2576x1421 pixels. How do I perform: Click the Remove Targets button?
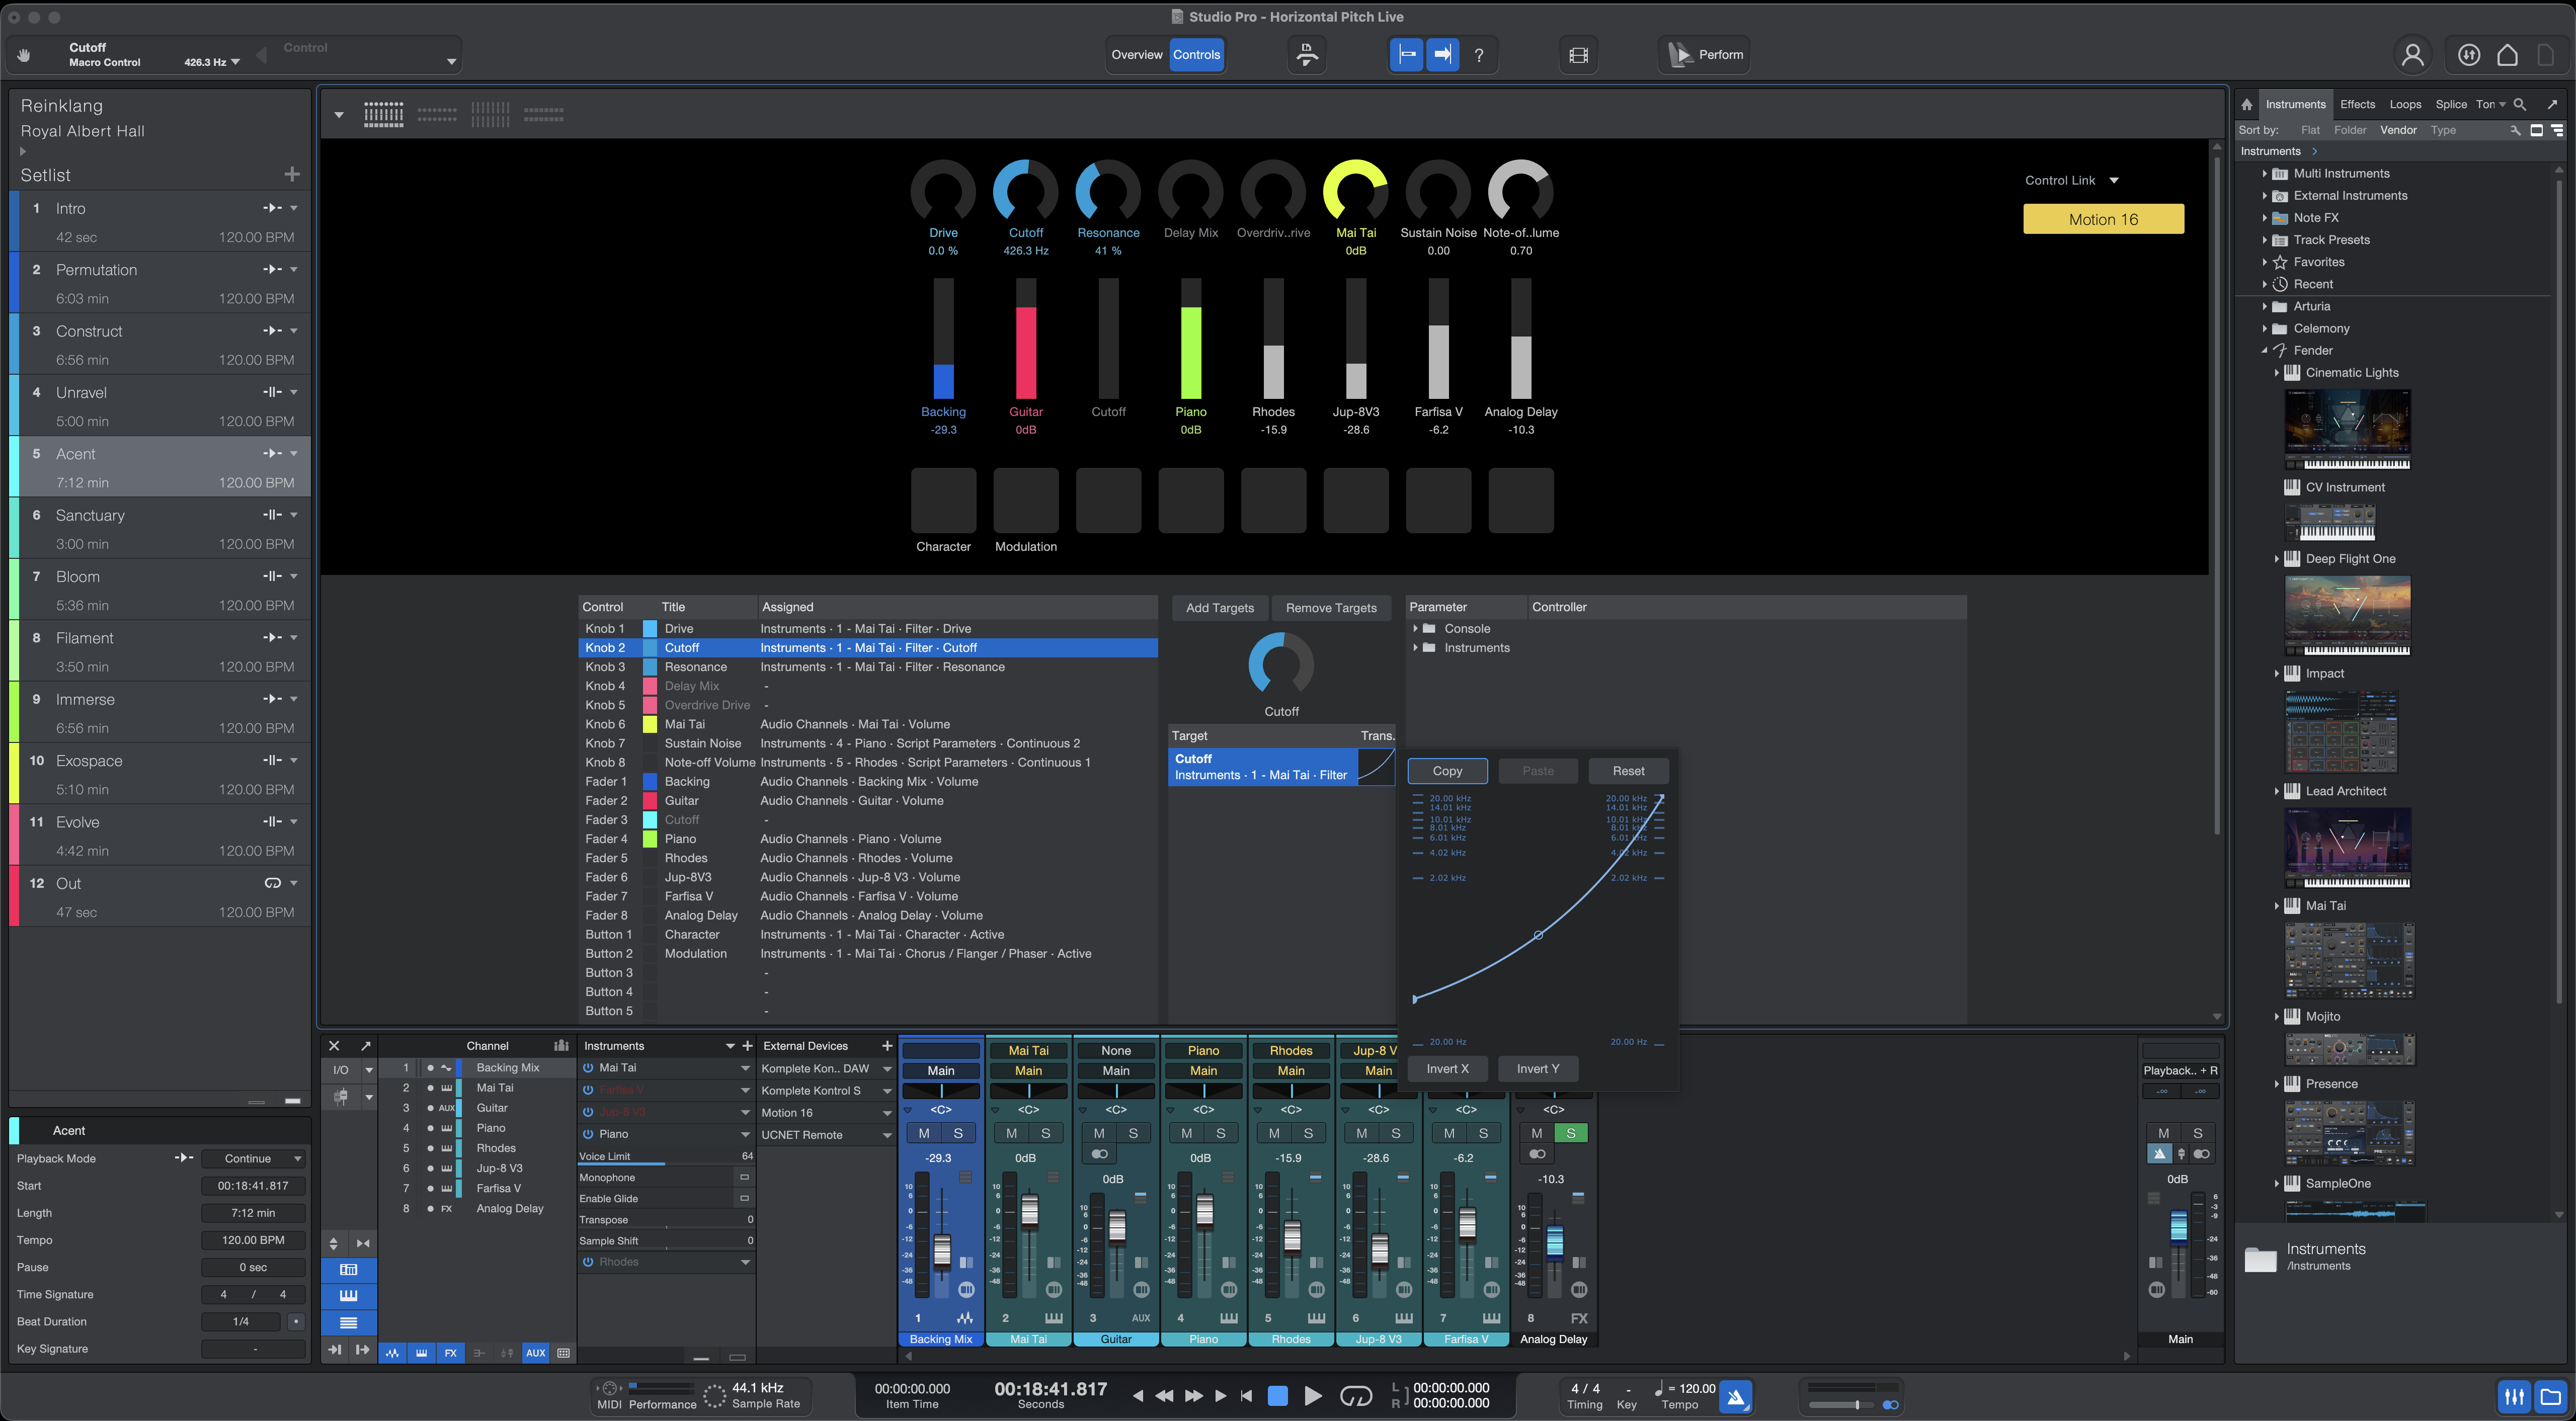[x=1331, y=608]
